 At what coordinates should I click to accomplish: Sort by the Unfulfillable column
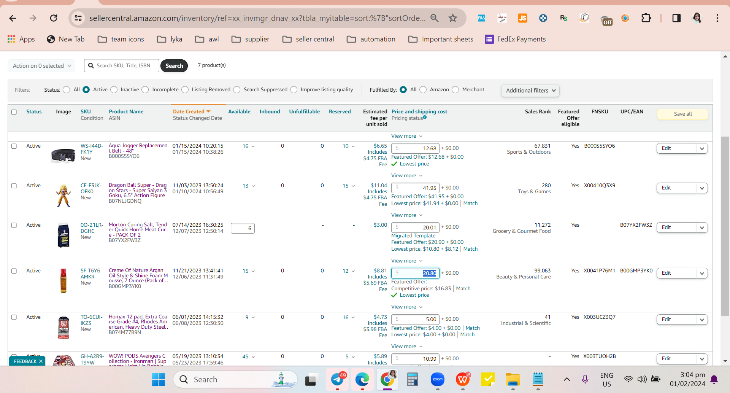304,111
